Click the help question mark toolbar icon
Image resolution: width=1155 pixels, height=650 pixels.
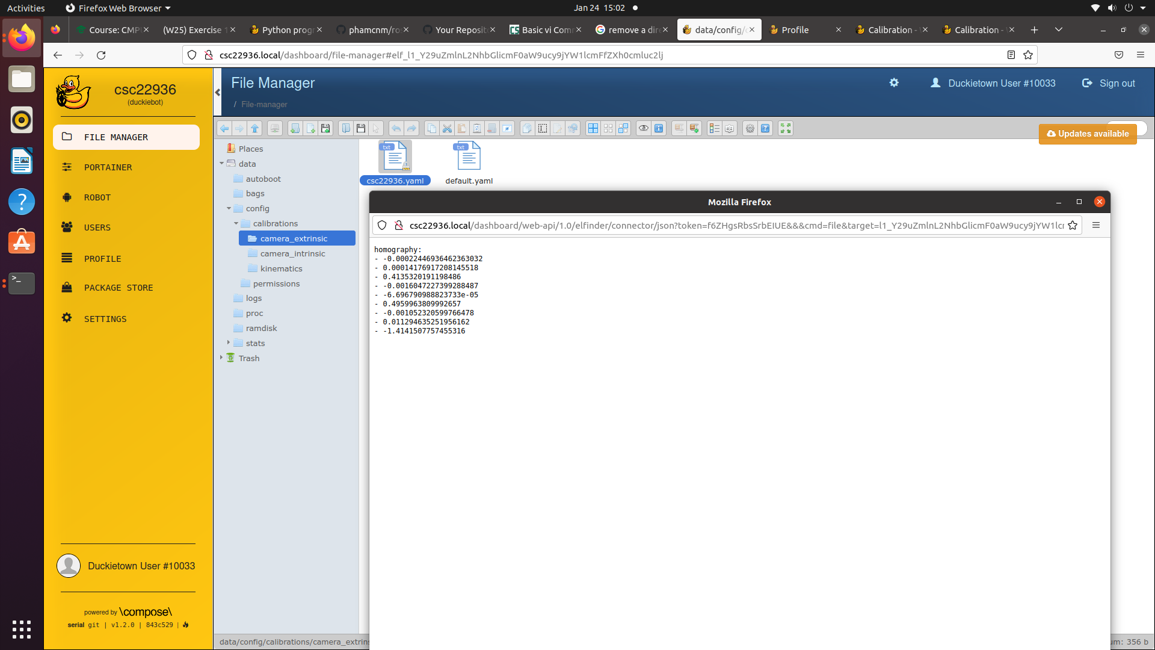point(765,128)
